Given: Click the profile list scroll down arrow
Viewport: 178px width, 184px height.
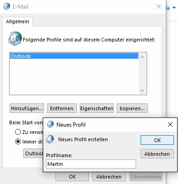Looking at the screenshot, I should click(x=142, y=91).
